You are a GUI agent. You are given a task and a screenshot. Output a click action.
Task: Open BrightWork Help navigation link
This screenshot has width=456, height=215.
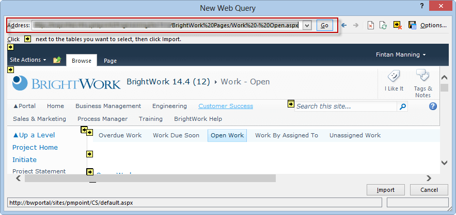[198, 119]
